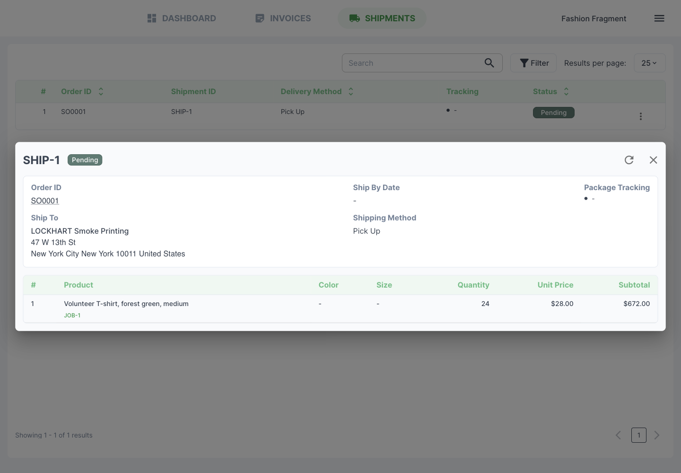Focus the Search input field
This screenshot has height=473, width=681.
(x=422, y=63)
